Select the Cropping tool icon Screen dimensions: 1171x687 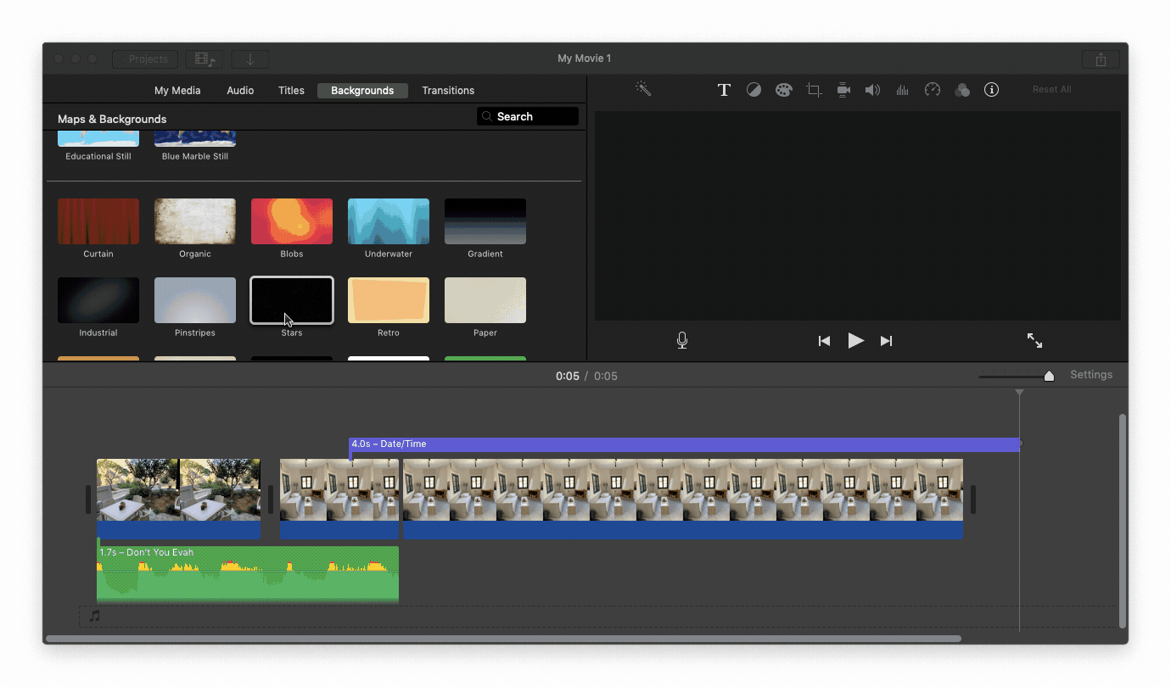(813, 89)
